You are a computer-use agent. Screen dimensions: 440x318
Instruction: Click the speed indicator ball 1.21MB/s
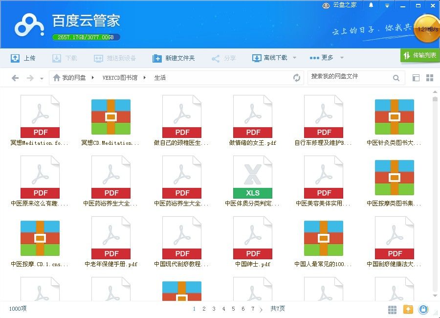pos(427,29)
